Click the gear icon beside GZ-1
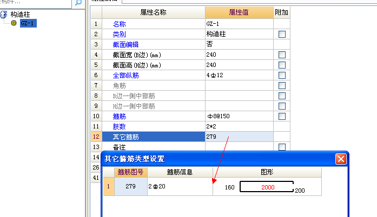 [x=14, y=23]
